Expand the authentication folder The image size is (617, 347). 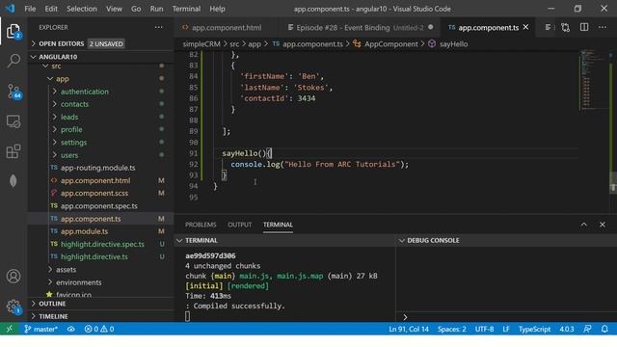click(100, 92)
